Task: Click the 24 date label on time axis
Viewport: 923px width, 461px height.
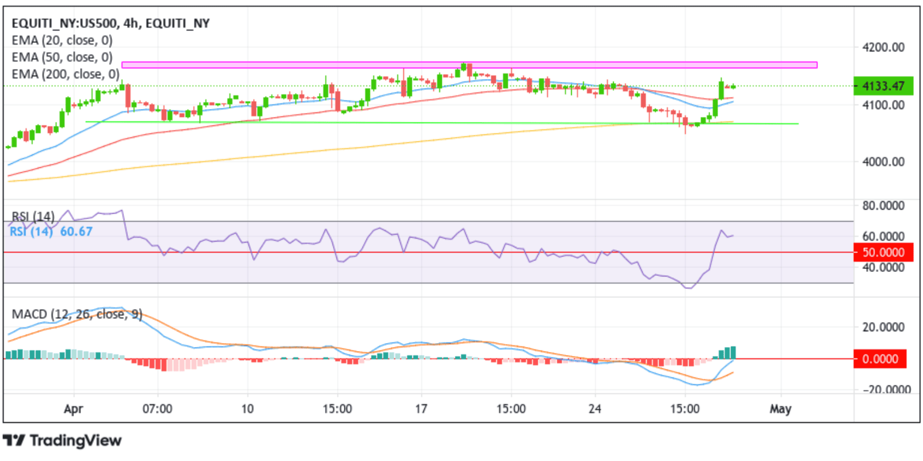Action: tap(595, 409)
